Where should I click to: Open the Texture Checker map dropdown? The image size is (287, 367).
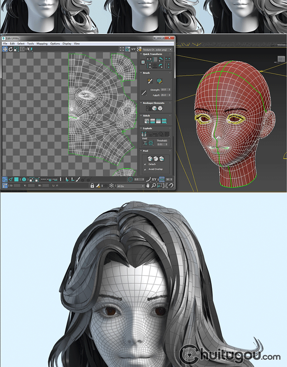[x=157, y=50]
